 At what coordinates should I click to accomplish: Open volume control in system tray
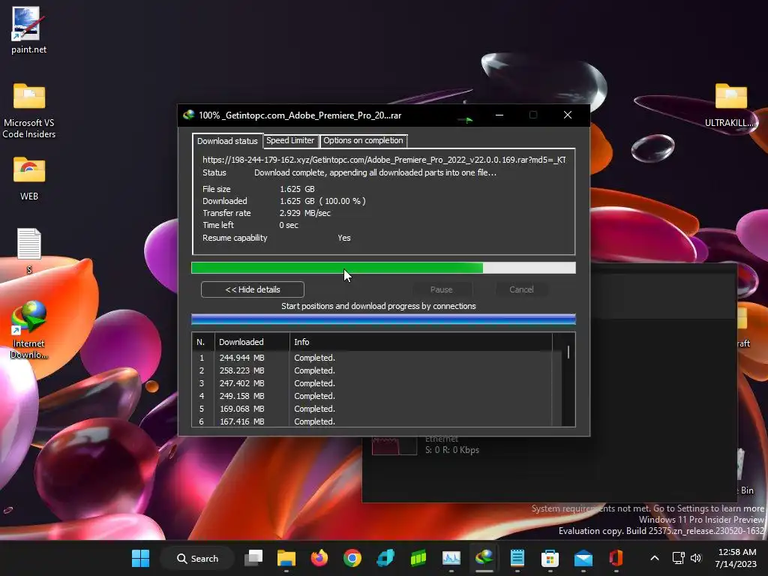point(696,558)
